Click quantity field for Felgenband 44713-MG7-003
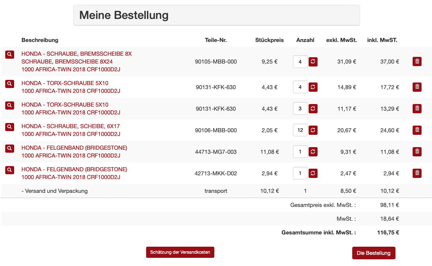The image size is (432, 266). pos(300,152)
